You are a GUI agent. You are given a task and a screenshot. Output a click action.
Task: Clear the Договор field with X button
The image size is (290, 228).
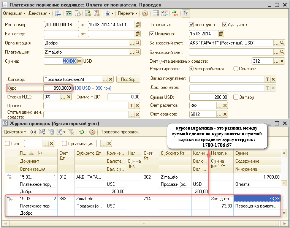click(111, 79)
